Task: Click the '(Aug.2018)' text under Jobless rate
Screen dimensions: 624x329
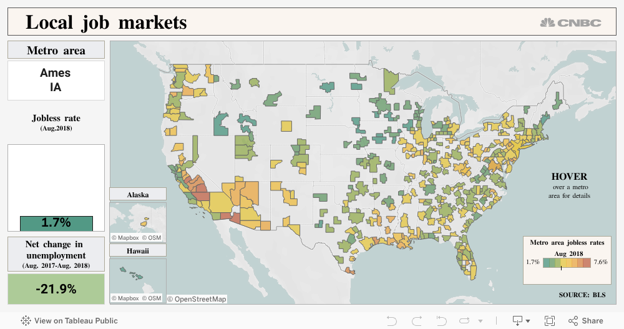Action: (56, 128)
